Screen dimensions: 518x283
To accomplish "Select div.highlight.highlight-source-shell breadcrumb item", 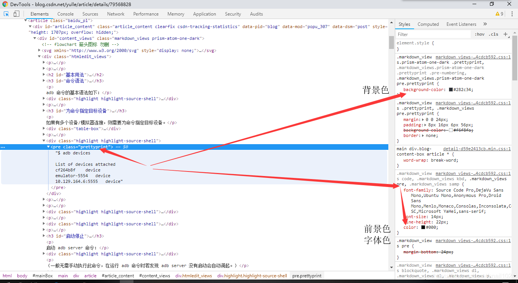I will [252, 276].
